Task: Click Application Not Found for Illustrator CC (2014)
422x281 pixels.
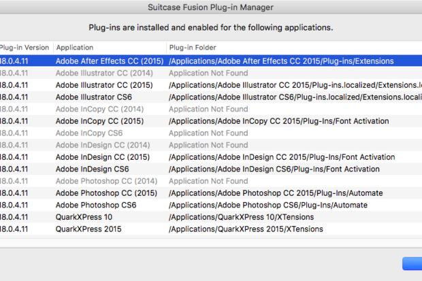Action: coord(208,73)
